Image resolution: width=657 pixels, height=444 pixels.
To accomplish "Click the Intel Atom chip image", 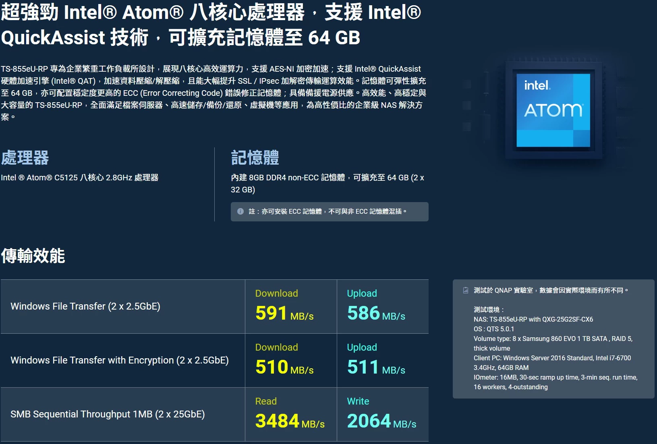I will point(553,111).
